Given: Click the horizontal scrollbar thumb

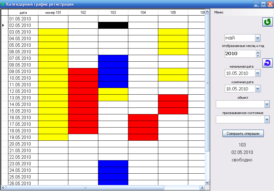Looking at the screenshot, I should tap(85, 188).
